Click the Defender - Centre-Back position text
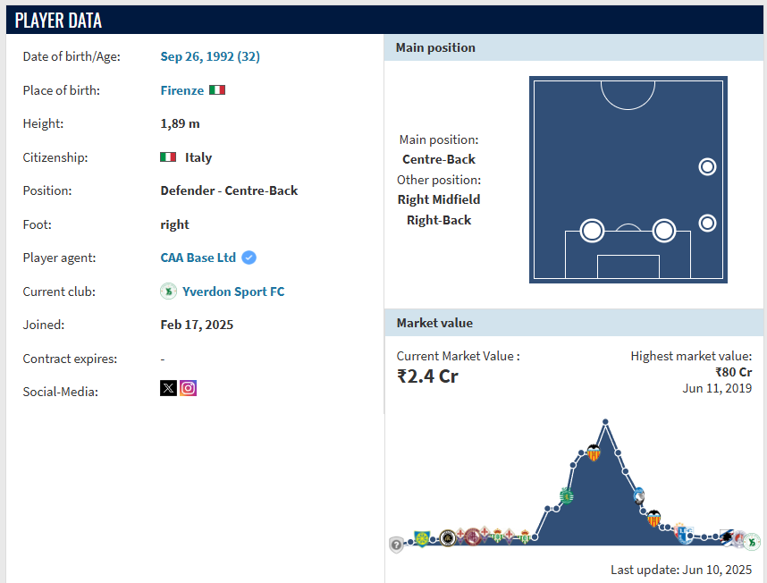767x583 pixels. [229, 190]
